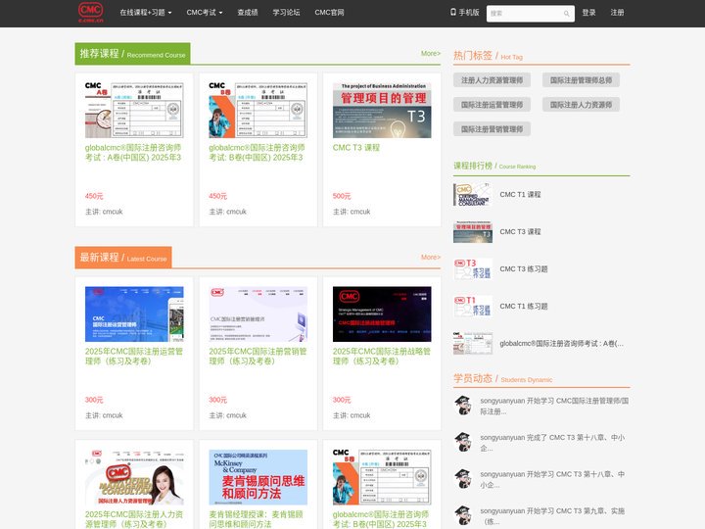This screenshot has width=705, height=529.
Task: Select the 国际注册营销管理师 hot tag
Action: [492, 129]
